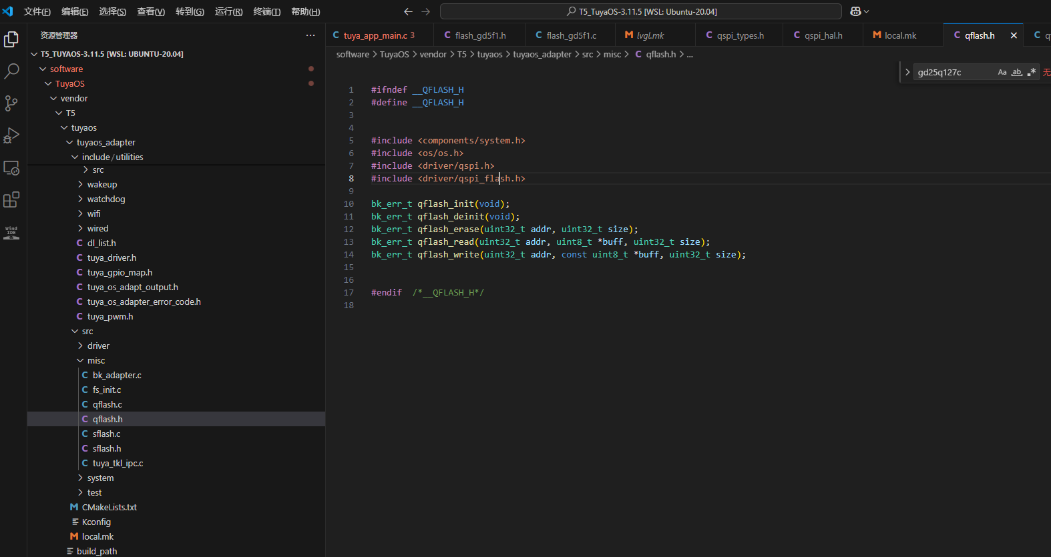Open the 查看(V) menu
Viewport: 1051px width, 557px height.
[x=151, y=11]
